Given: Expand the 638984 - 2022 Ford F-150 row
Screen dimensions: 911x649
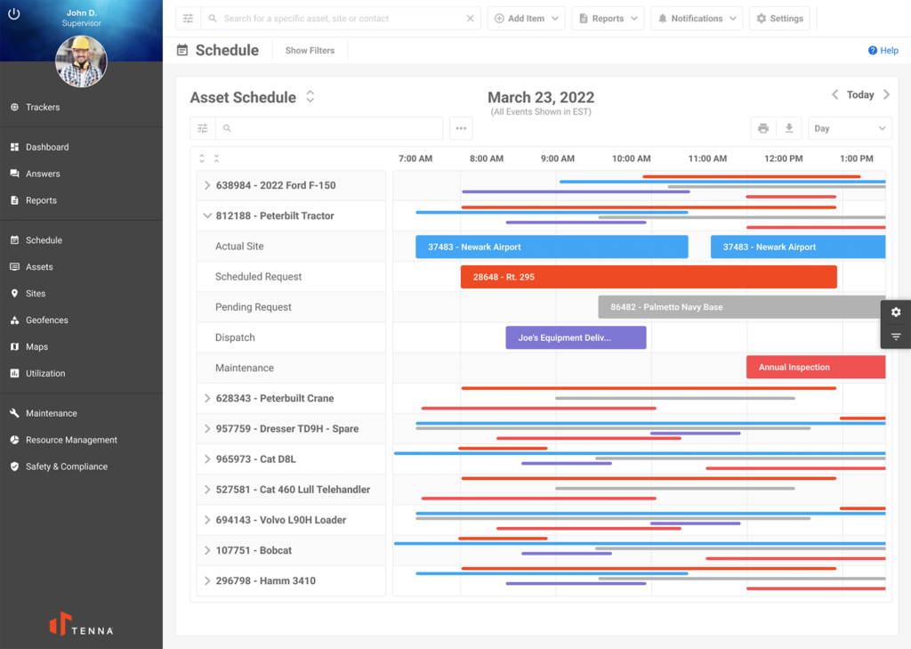Looking at the screenshot, I should point(207,186).
